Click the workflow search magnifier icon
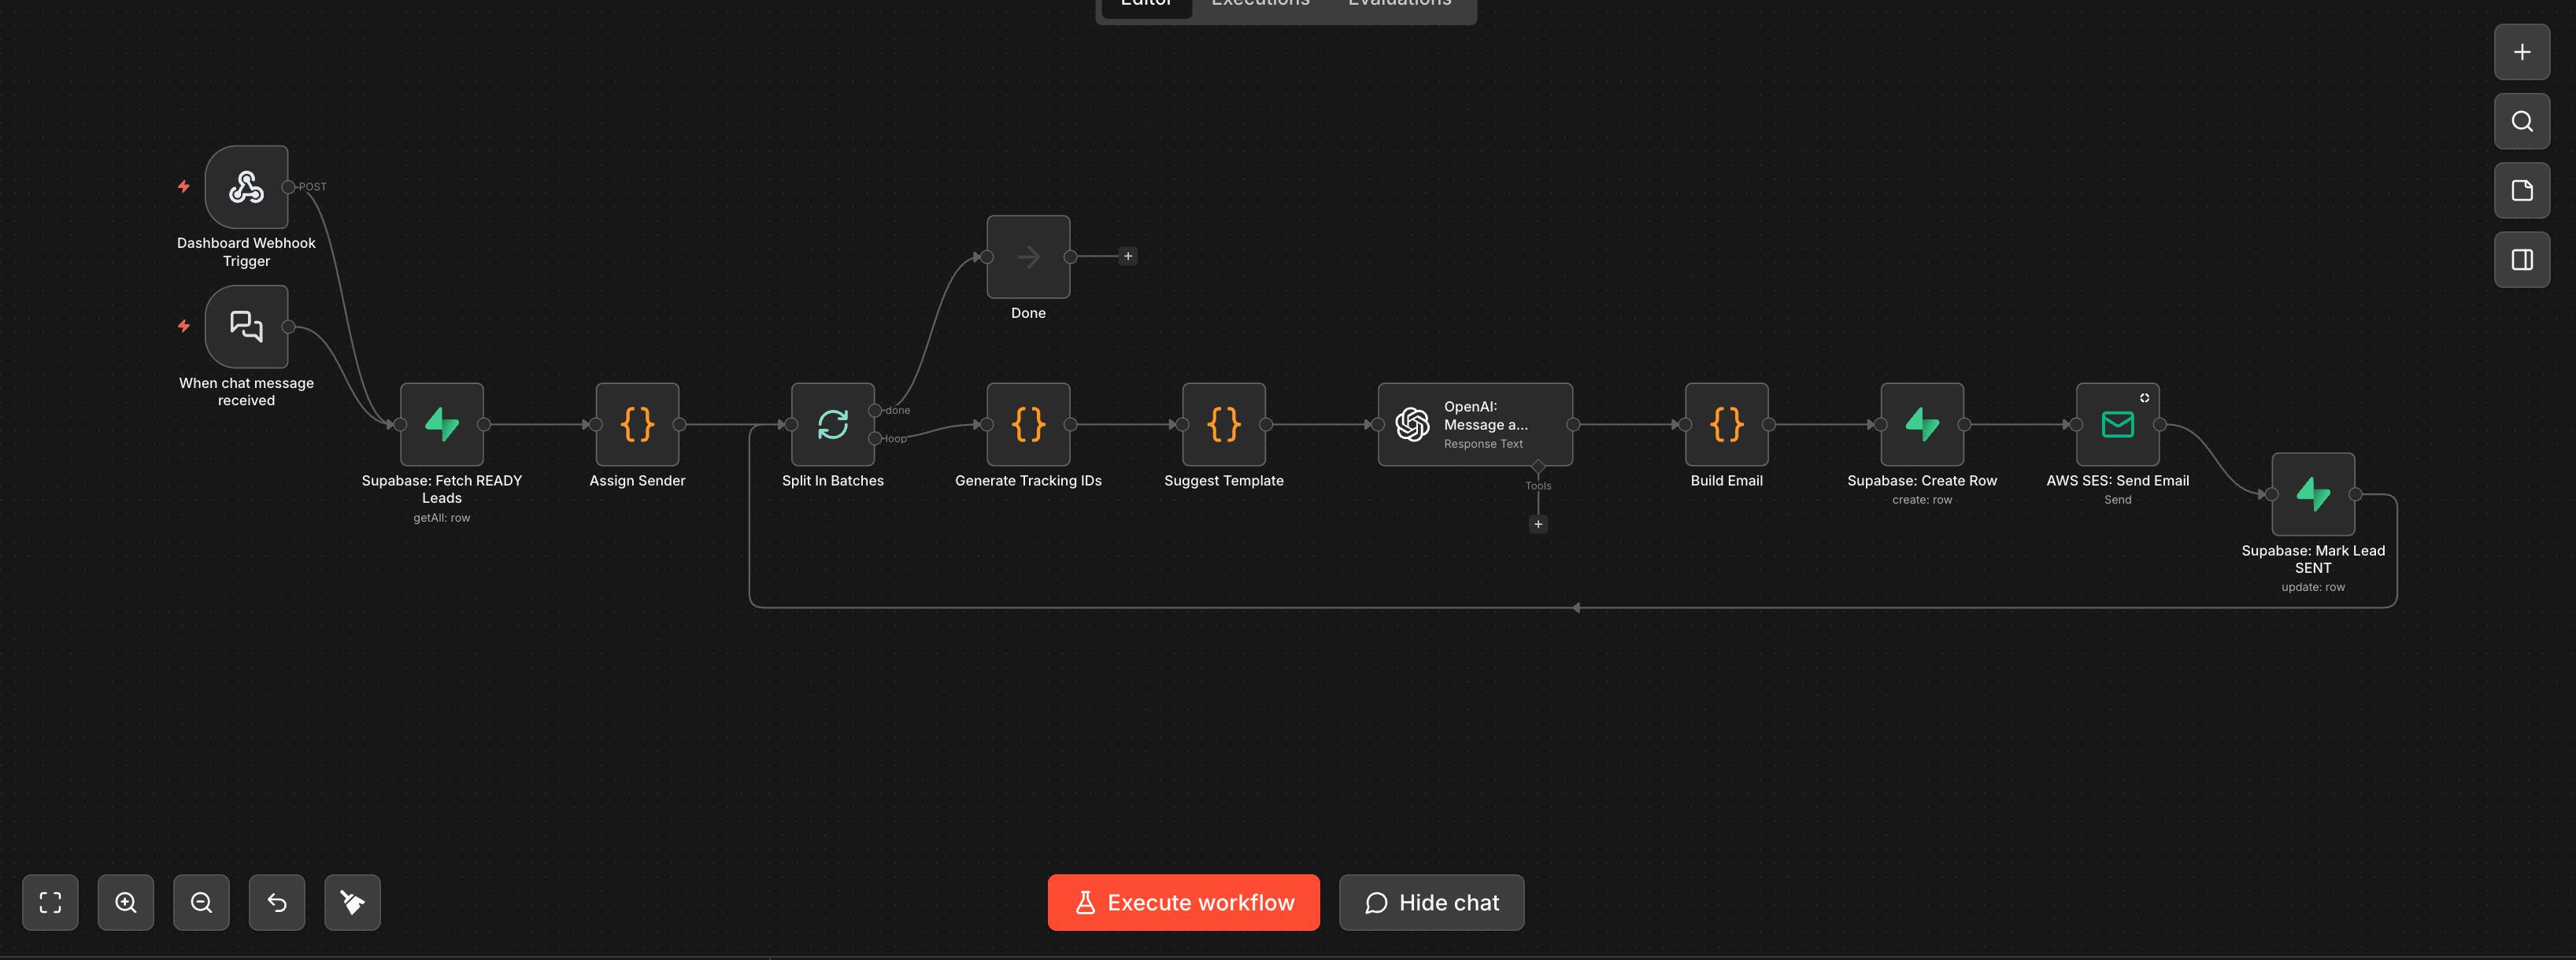 tap(2521, 121)
